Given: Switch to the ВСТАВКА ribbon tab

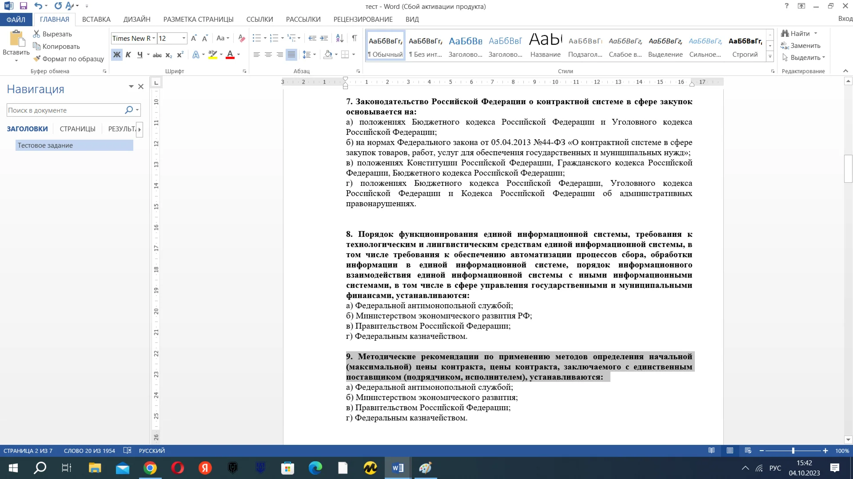Looking at the screenshot, I should point(96,20).
